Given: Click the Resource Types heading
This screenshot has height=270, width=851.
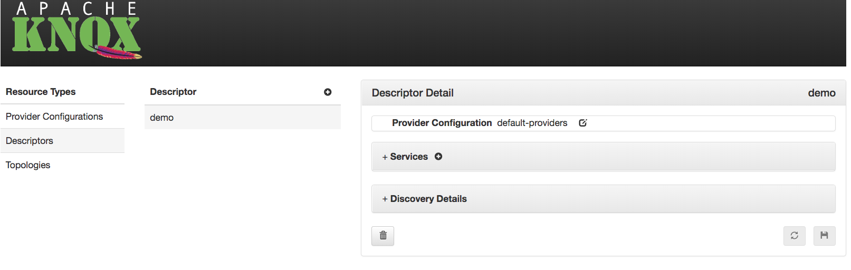Looking at the screenshot, I should (41, 92).
